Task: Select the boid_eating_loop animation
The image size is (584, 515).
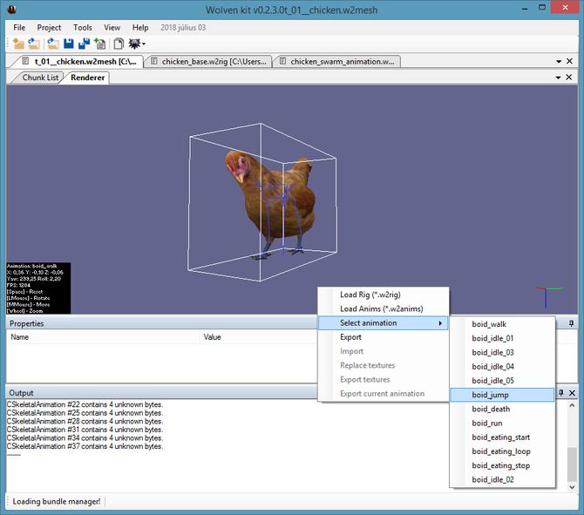Action: 502,451
